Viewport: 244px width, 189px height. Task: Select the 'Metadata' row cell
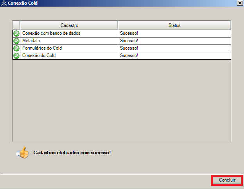[69, 41]
